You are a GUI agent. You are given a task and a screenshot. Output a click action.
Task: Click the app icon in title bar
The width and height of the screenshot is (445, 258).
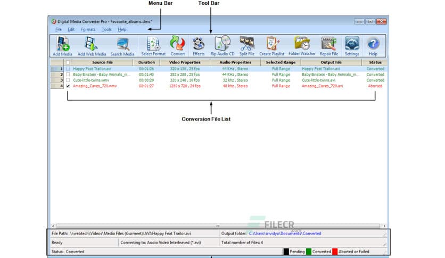coord(54,21)
